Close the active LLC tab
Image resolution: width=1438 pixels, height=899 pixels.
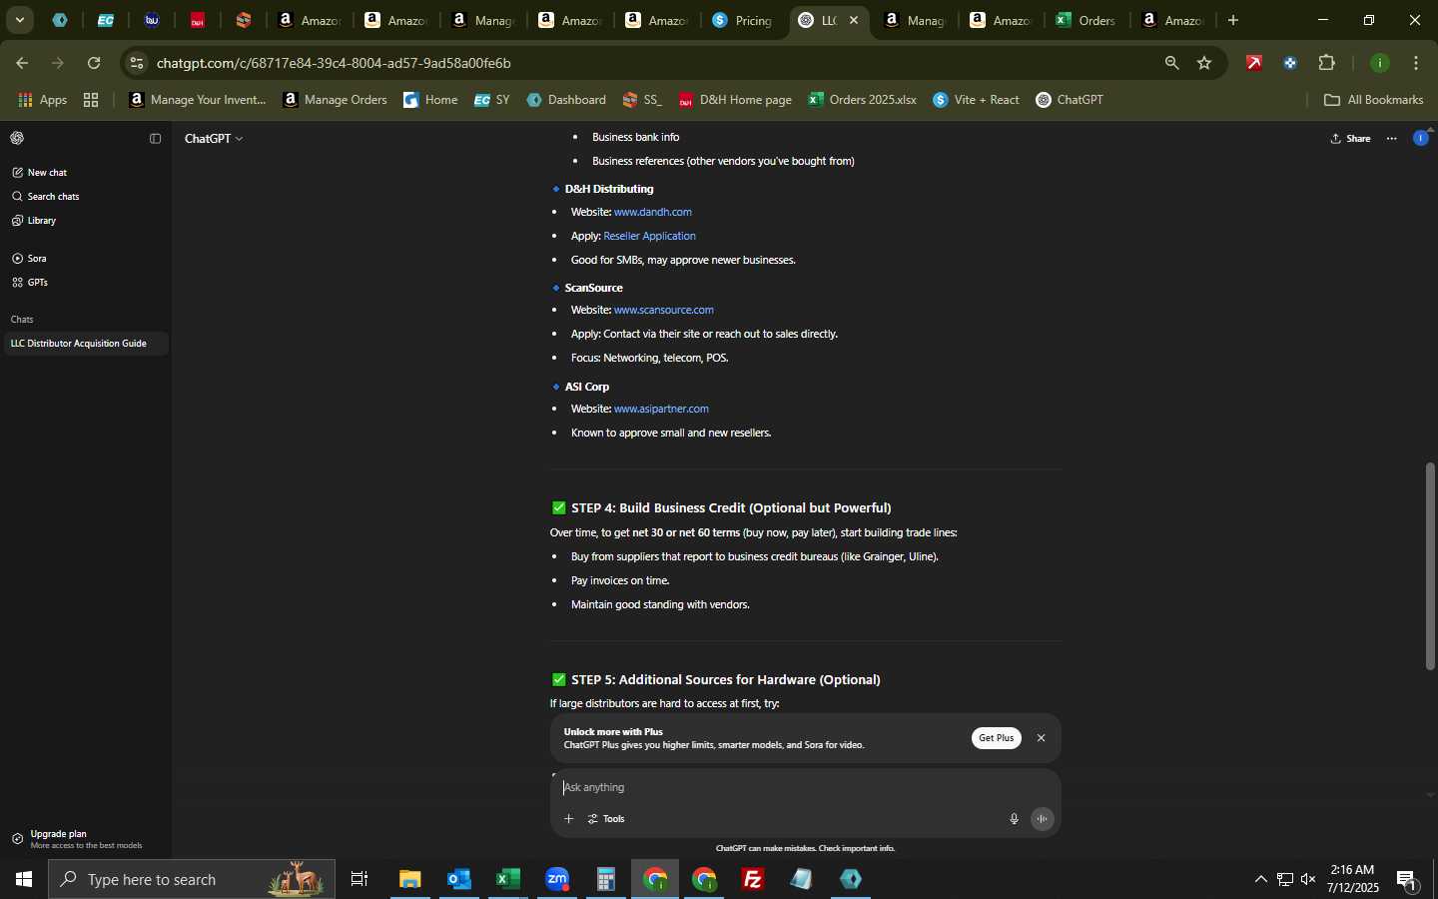[x=853, y=20]
